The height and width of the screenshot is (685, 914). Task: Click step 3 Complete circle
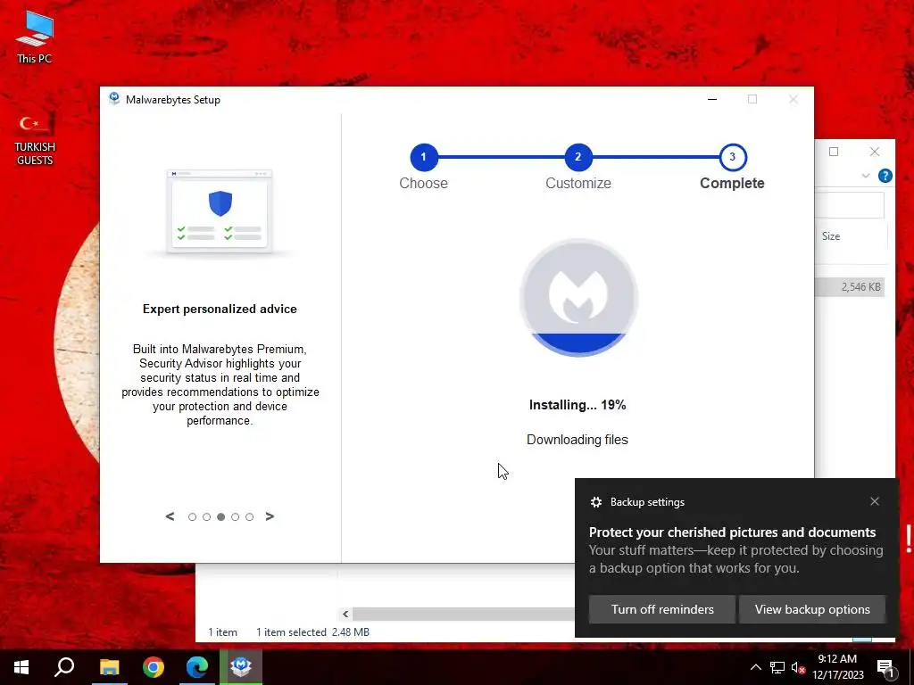(733, 157)
